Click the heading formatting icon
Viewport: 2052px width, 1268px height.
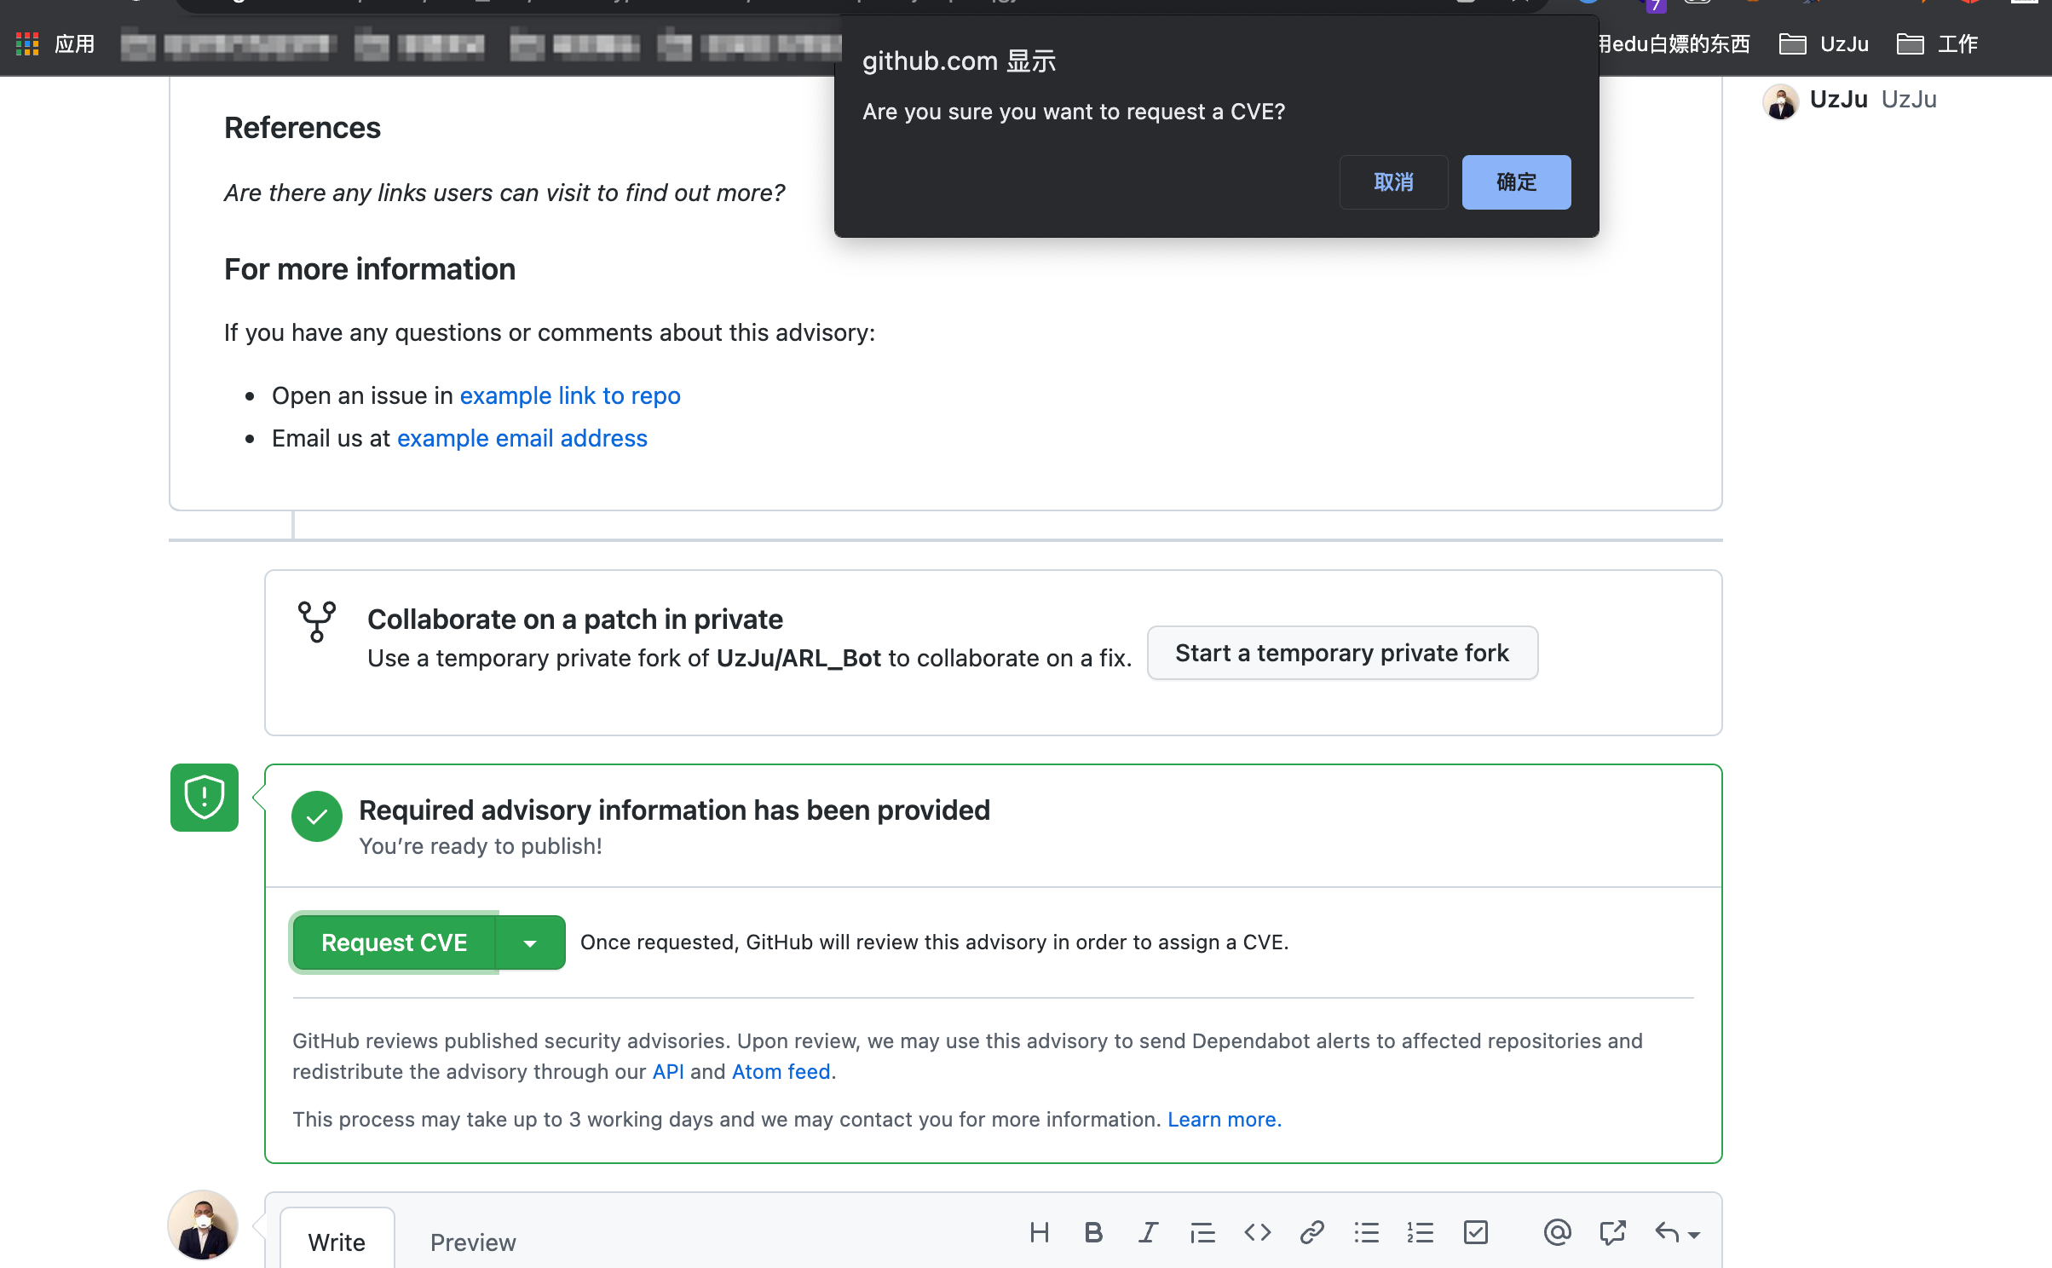pos(1039,1232)
